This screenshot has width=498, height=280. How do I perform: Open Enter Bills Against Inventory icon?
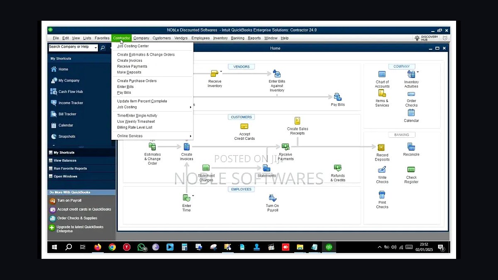(x=276, y=74)
